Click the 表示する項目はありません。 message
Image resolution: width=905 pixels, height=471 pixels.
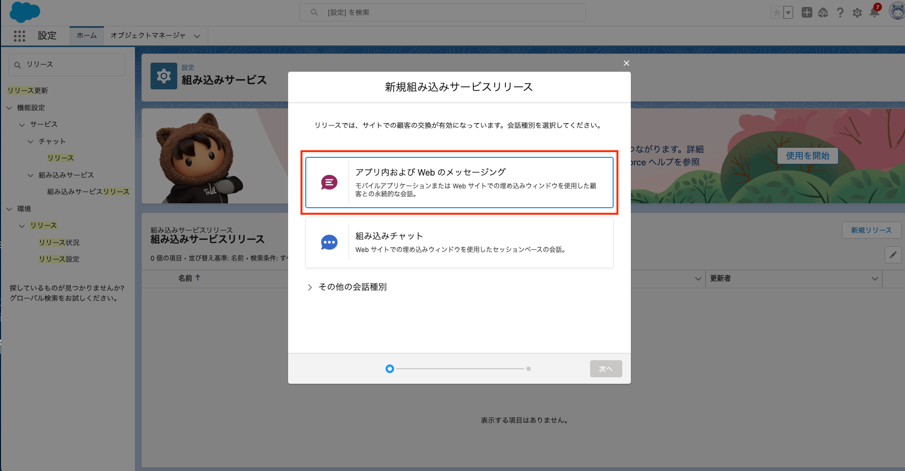[x=525, y=420]
